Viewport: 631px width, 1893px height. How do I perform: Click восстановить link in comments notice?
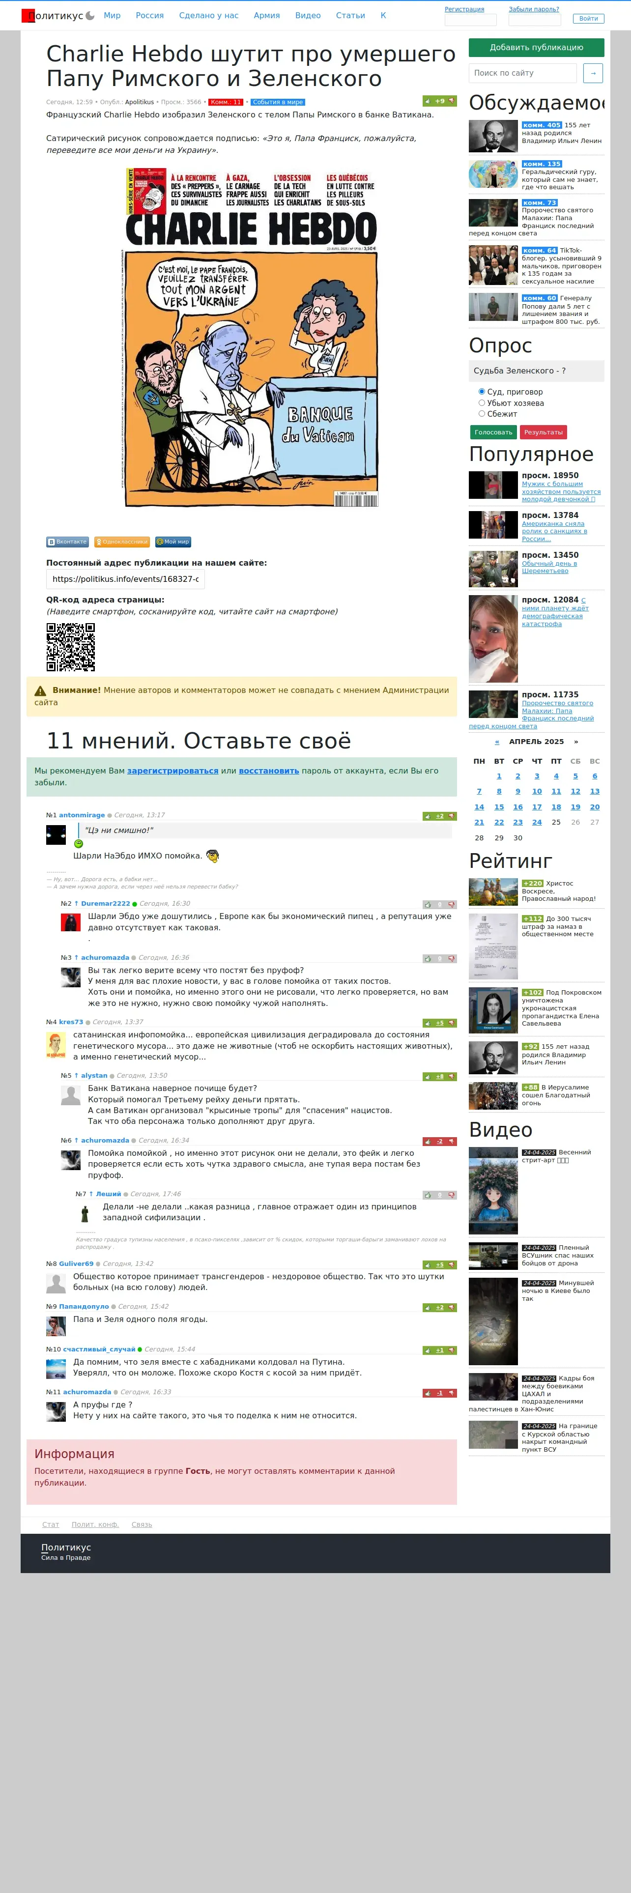[x=269, y=771]
